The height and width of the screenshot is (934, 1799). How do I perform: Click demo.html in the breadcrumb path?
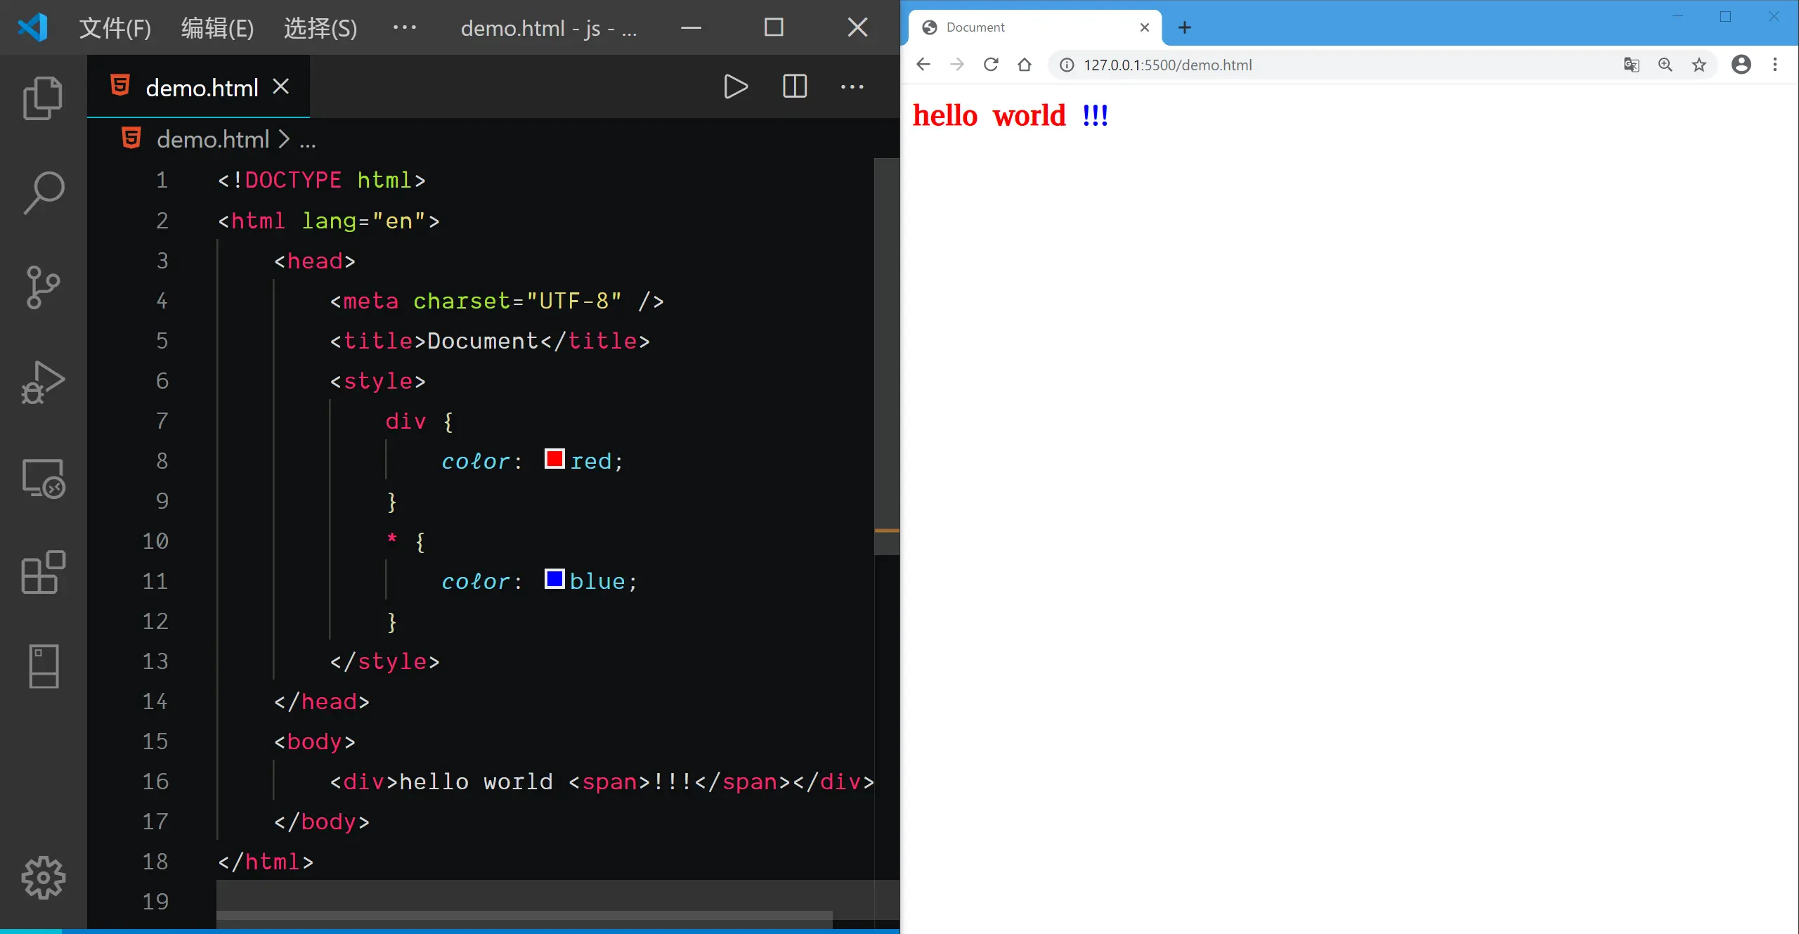[x=213, y=139]
